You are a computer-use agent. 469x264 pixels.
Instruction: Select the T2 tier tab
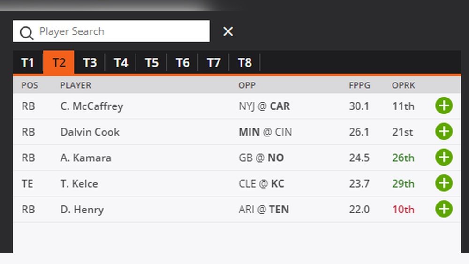(x=59, y=63)
